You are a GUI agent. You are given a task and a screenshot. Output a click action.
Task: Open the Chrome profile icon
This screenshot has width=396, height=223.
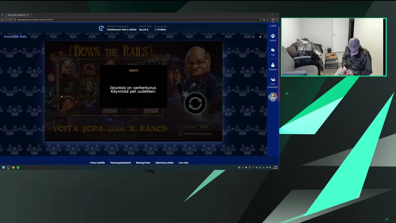pyautogui.click(x=273, y=20)
